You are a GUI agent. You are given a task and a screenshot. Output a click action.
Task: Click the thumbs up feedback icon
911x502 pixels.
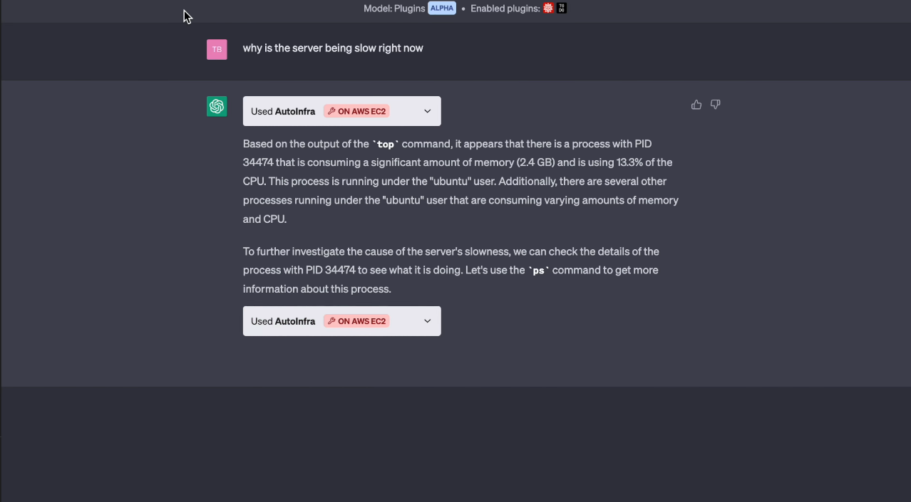pyautogui.click(x=696, y=105)
